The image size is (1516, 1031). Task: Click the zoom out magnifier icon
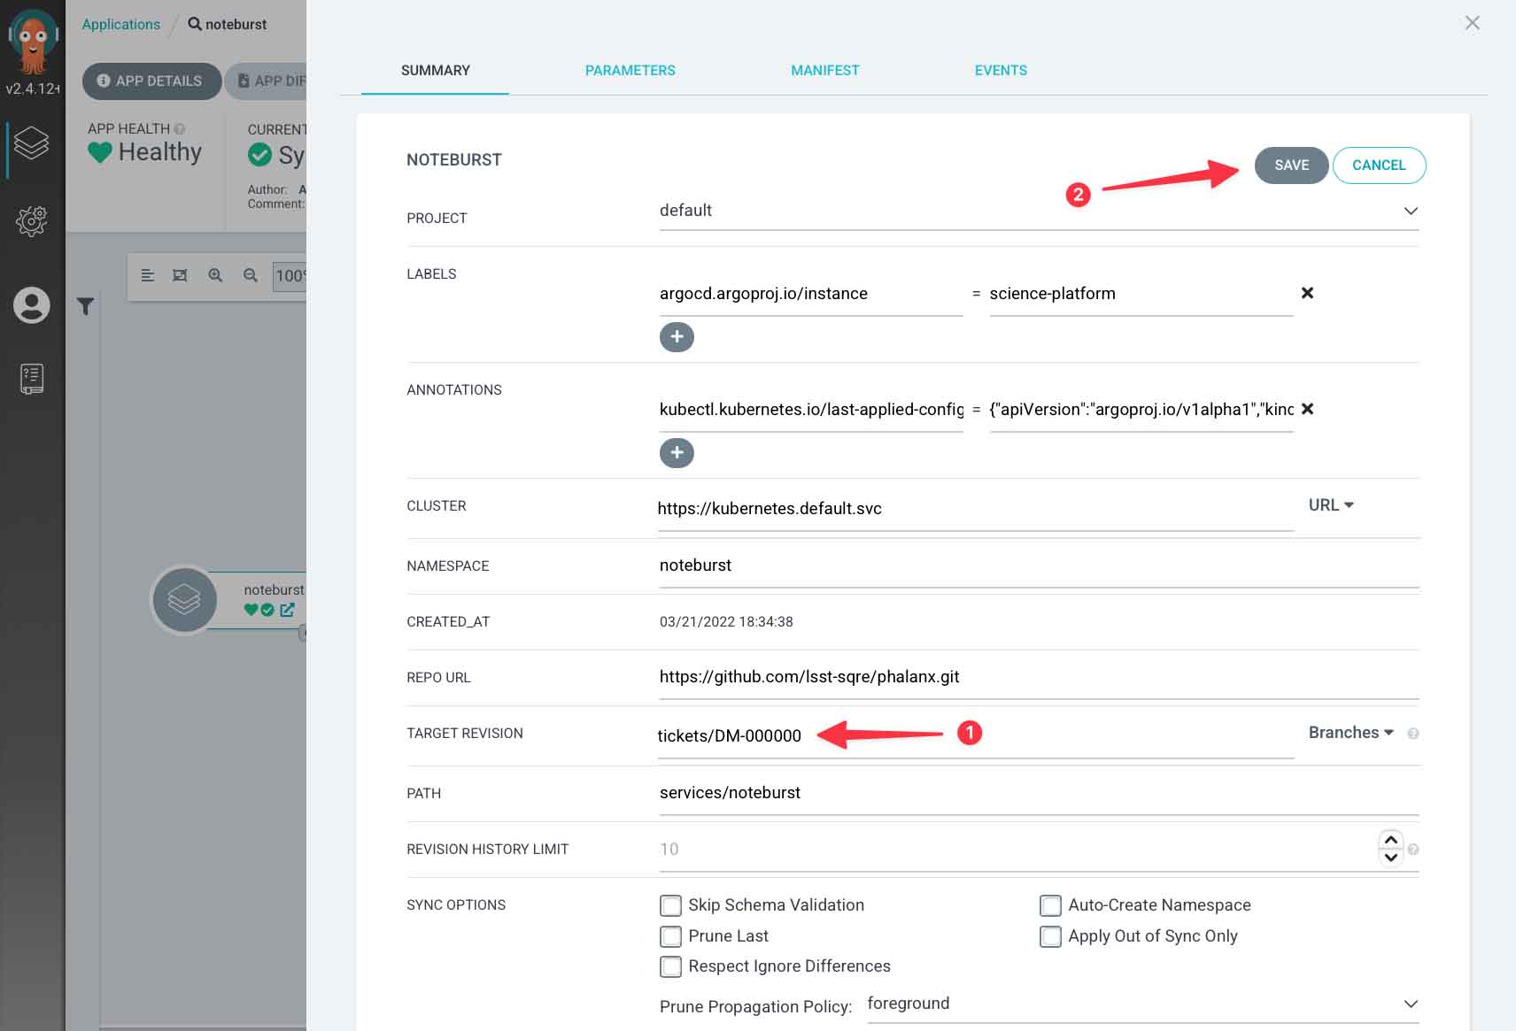point(251,275)
